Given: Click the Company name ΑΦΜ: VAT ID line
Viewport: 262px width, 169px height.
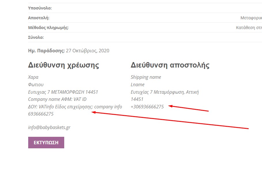Looking at the screenshot, I should [x=57, y=99].
